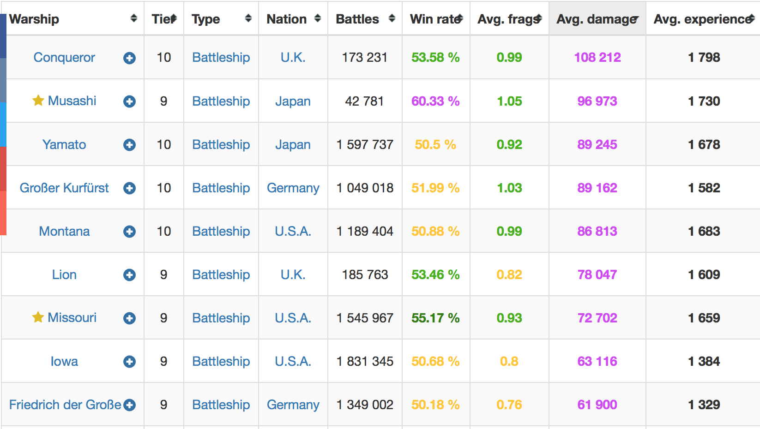Click the plus icon beside Yamato
760x429 pixels.
point(129,145)
